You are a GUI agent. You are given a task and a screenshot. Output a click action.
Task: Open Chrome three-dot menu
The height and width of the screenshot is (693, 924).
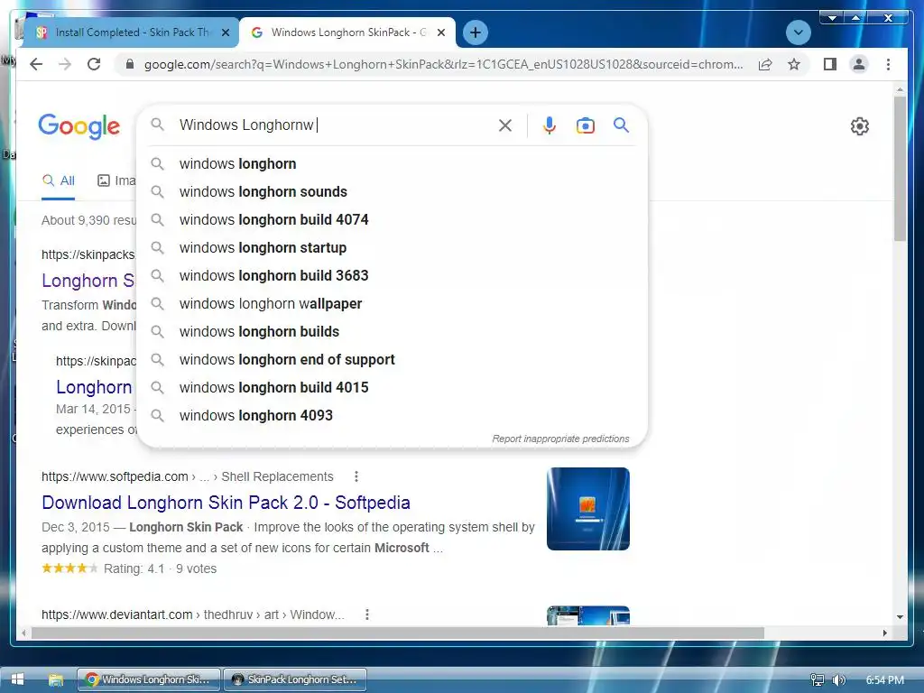coord(888,64)
